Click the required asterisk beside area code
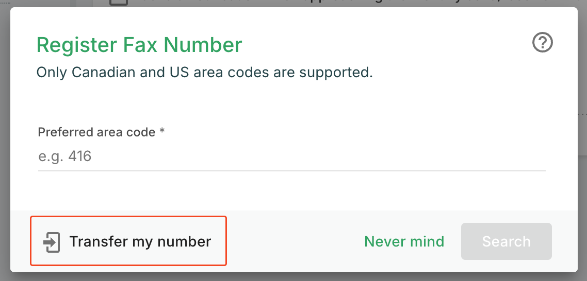This screenshot has height=281, width=587. tap(162, 132)
